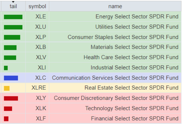Click the name column header
182x124 pixels.
coord(115,6)
